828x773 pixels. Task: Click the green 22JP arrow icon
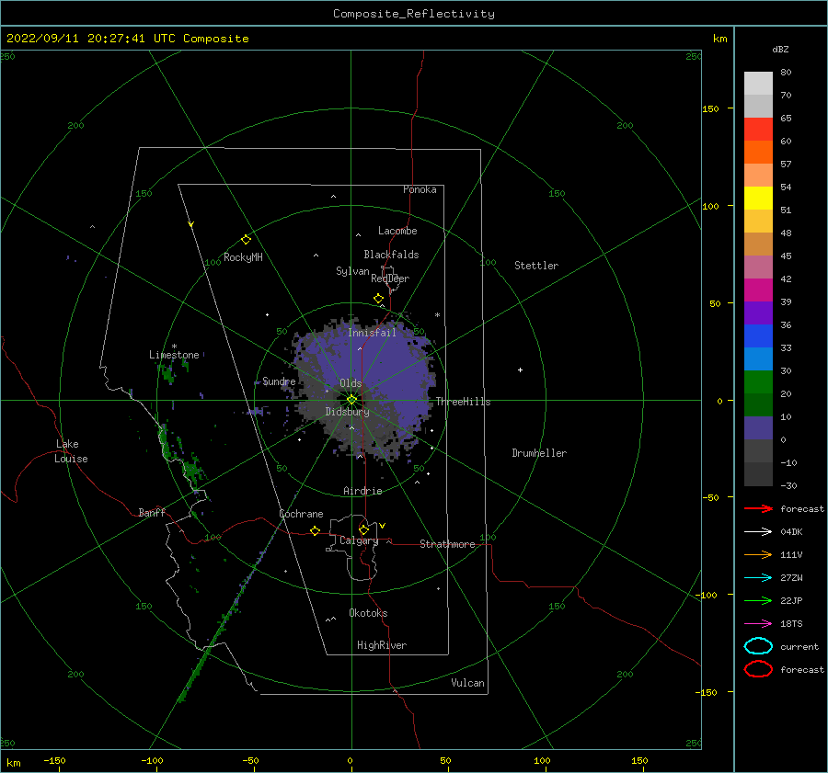[758, 600]
